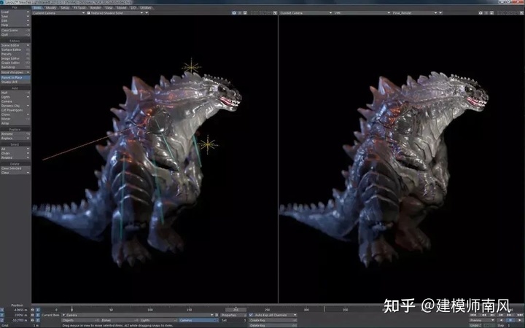Viewport: 525px width, 328px height.
Task: Click the Clear Scene button
Action: click(x=15, y=31)
